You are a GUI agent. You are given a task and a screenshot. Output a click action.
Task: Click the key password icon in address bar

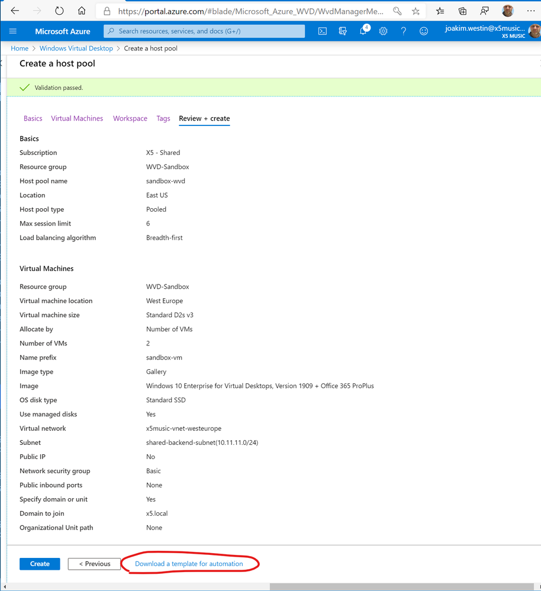click(397, 11)
